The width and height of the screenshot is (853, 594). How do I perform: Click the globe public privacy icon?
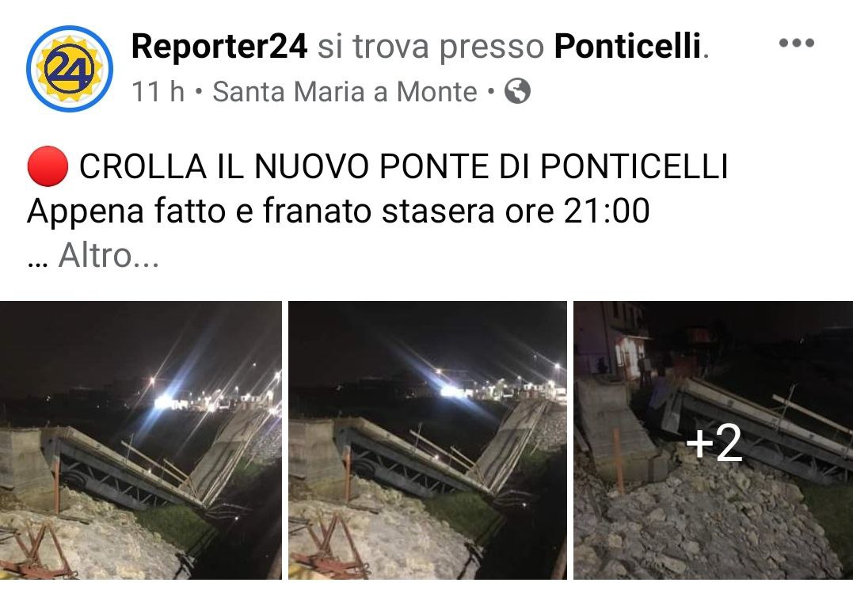(517, 91)
